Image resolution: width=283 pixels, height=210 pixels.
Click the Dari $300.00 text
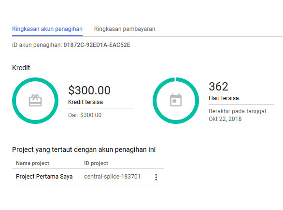tap(85, 115)
